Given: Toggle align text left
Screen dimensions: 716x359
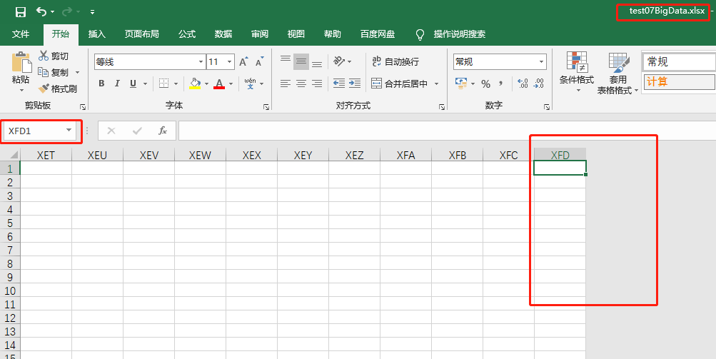Looking at the screenshot, I should [286, 84].
